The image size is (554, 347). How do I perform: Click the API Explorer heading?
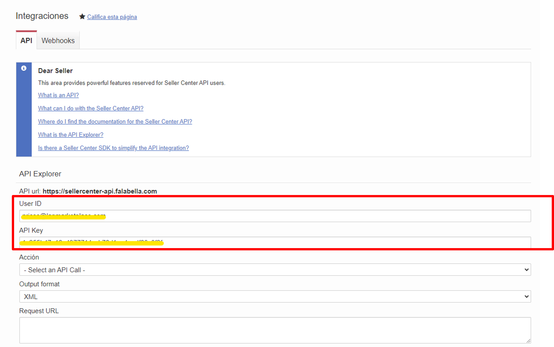pos(40,174)
